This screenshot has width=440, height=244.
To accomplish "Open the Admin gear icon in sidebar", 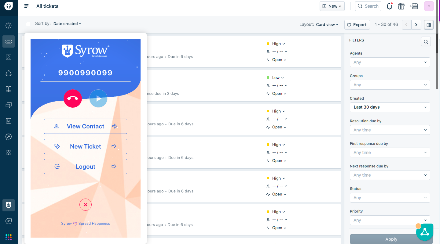I will tap(9, 152).
